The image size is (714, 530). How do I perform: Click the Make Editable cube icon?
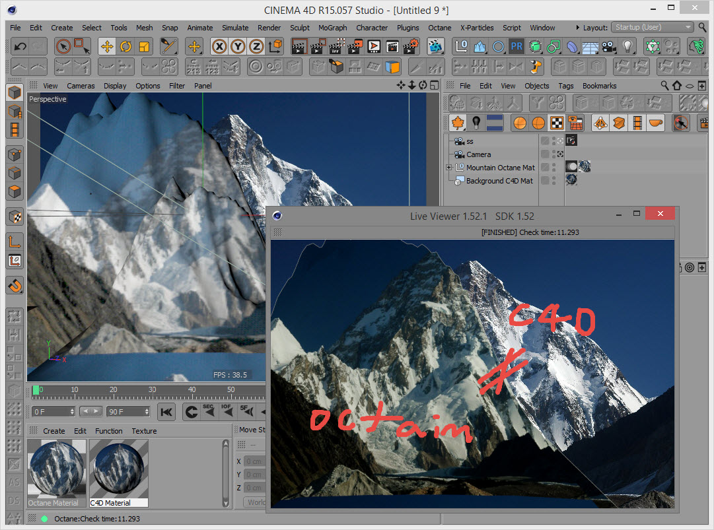pyautogui.click(x=15, y=92)
